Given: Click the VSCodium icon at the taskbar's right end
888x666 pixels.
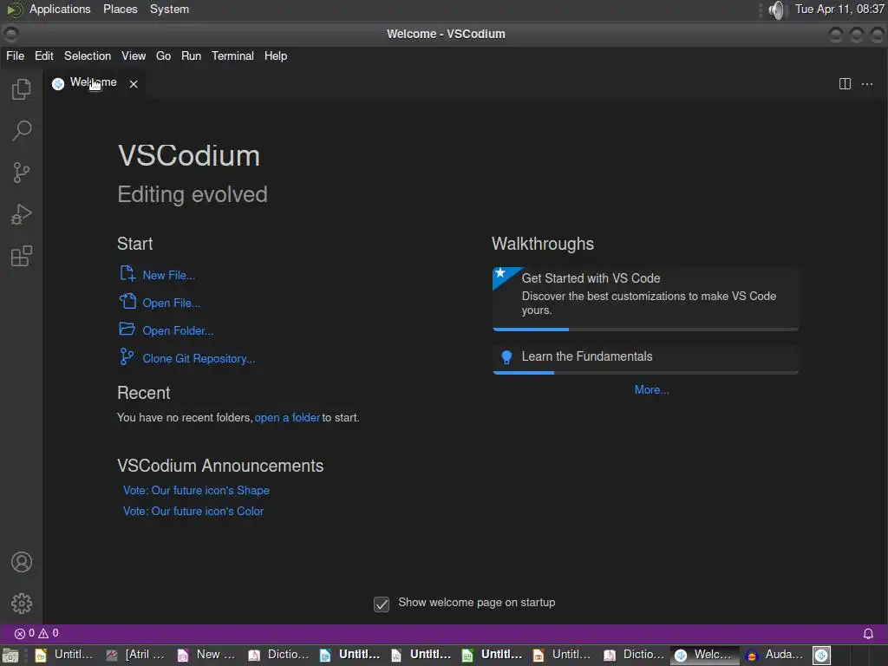Looking at the screenshot, I should [x=821, y=656].
